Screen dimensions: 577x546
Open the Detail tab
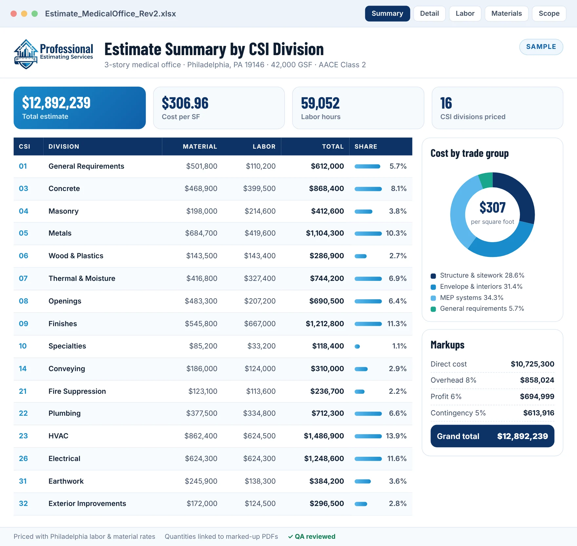tap(429, 13)
